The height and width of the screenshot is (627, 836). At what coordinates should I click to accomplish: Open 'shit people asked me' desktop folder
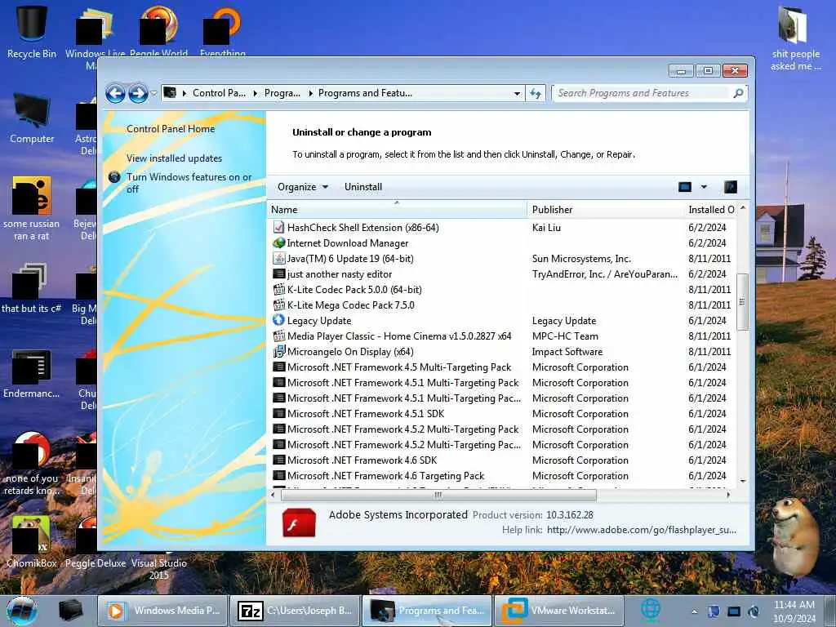point(795,38)
